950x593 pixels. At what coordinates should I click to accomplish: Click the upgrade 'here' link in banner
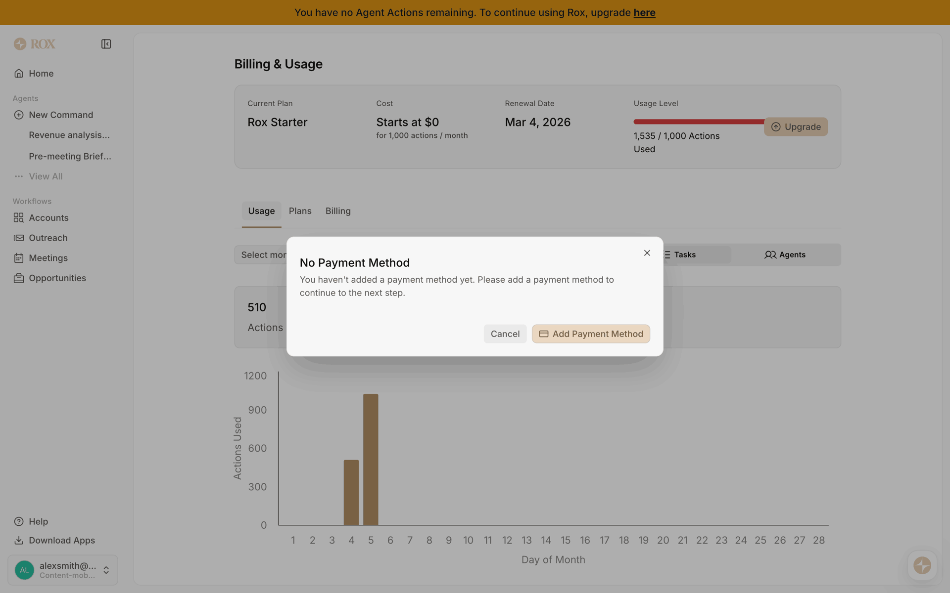click(644, 12)
